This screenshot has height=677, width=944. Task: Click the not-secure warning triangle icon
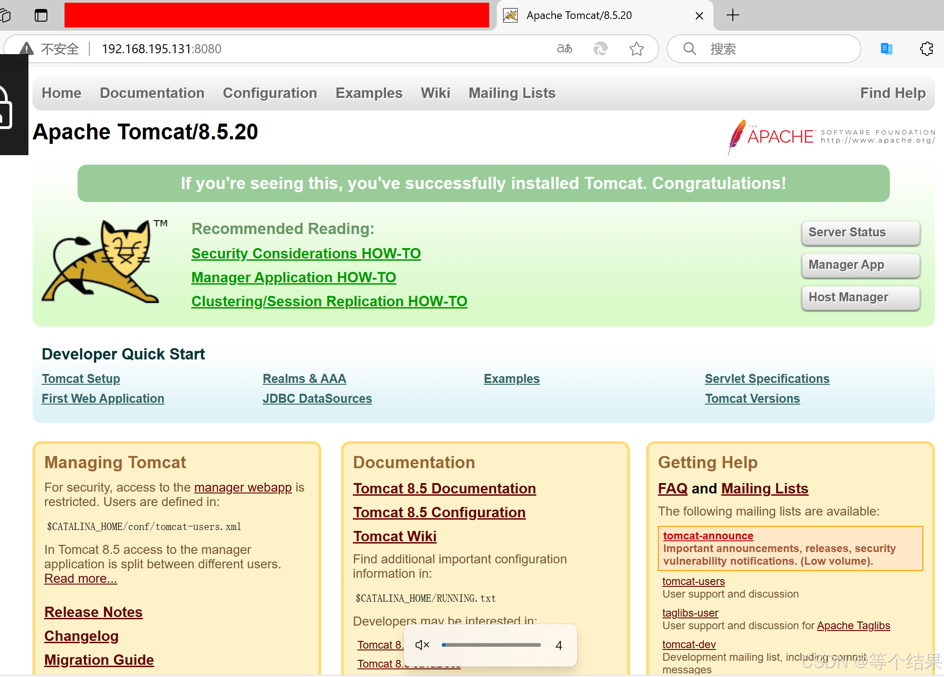pos(27,49)
